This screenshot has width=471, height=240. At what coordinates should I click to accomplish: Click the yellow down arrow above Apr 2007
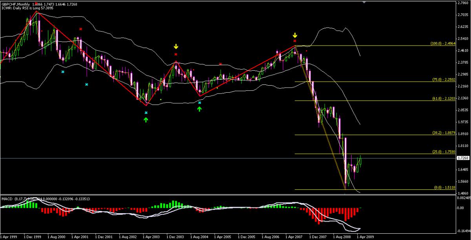[x=295, y=35]
